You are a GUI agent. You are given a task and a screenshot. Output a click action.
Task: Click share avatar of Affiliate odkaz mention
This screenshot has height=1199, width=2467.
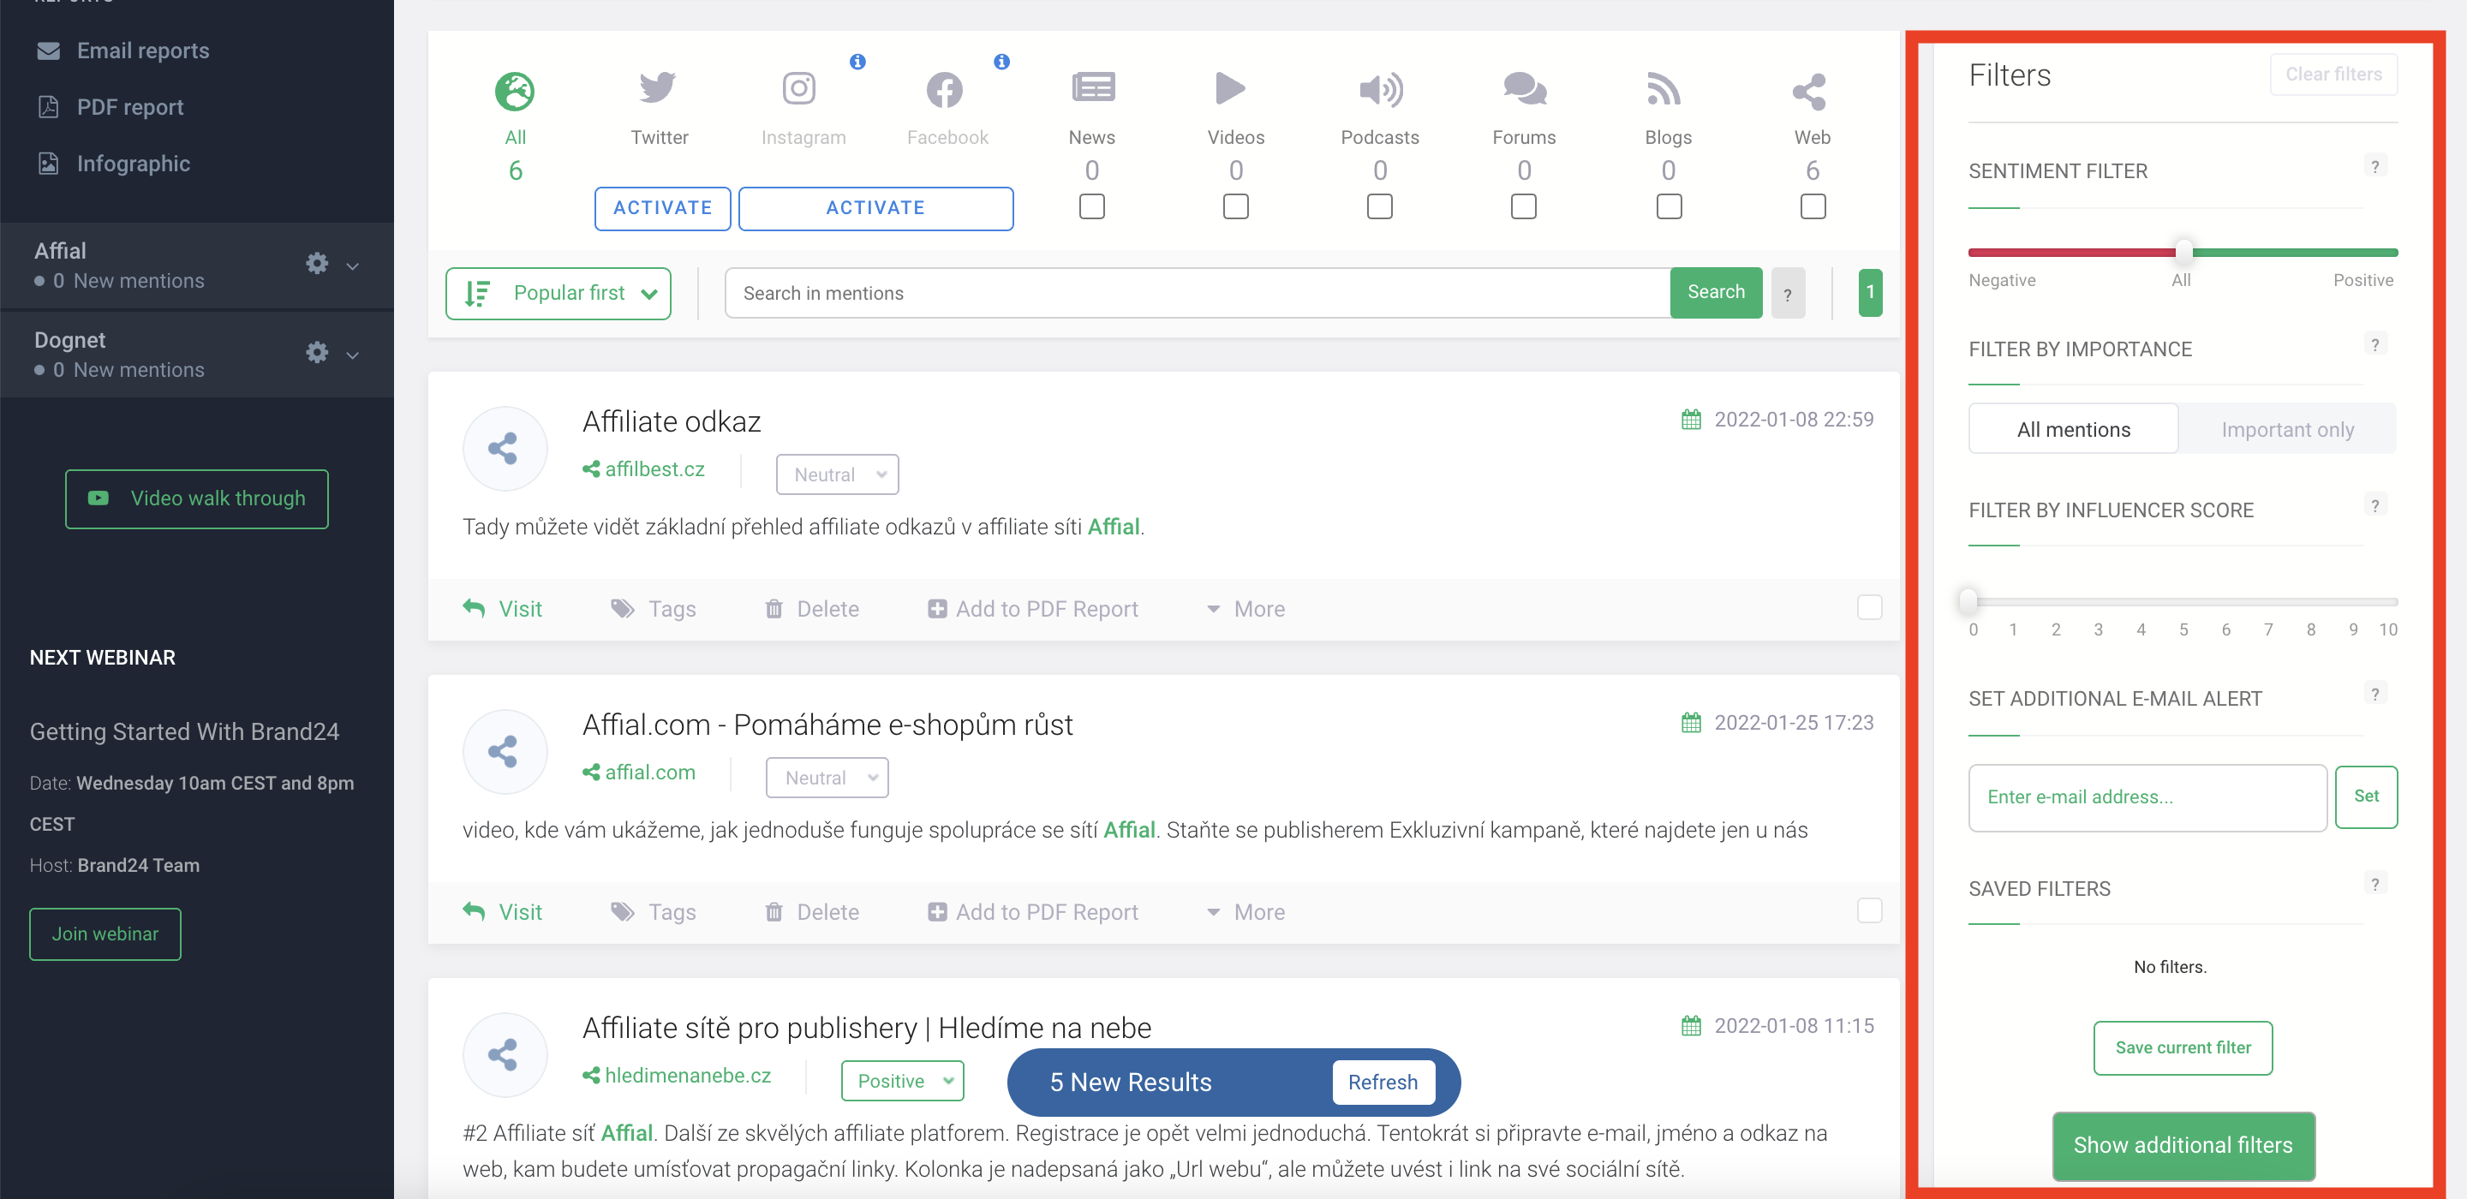click(x=505, y=448)
